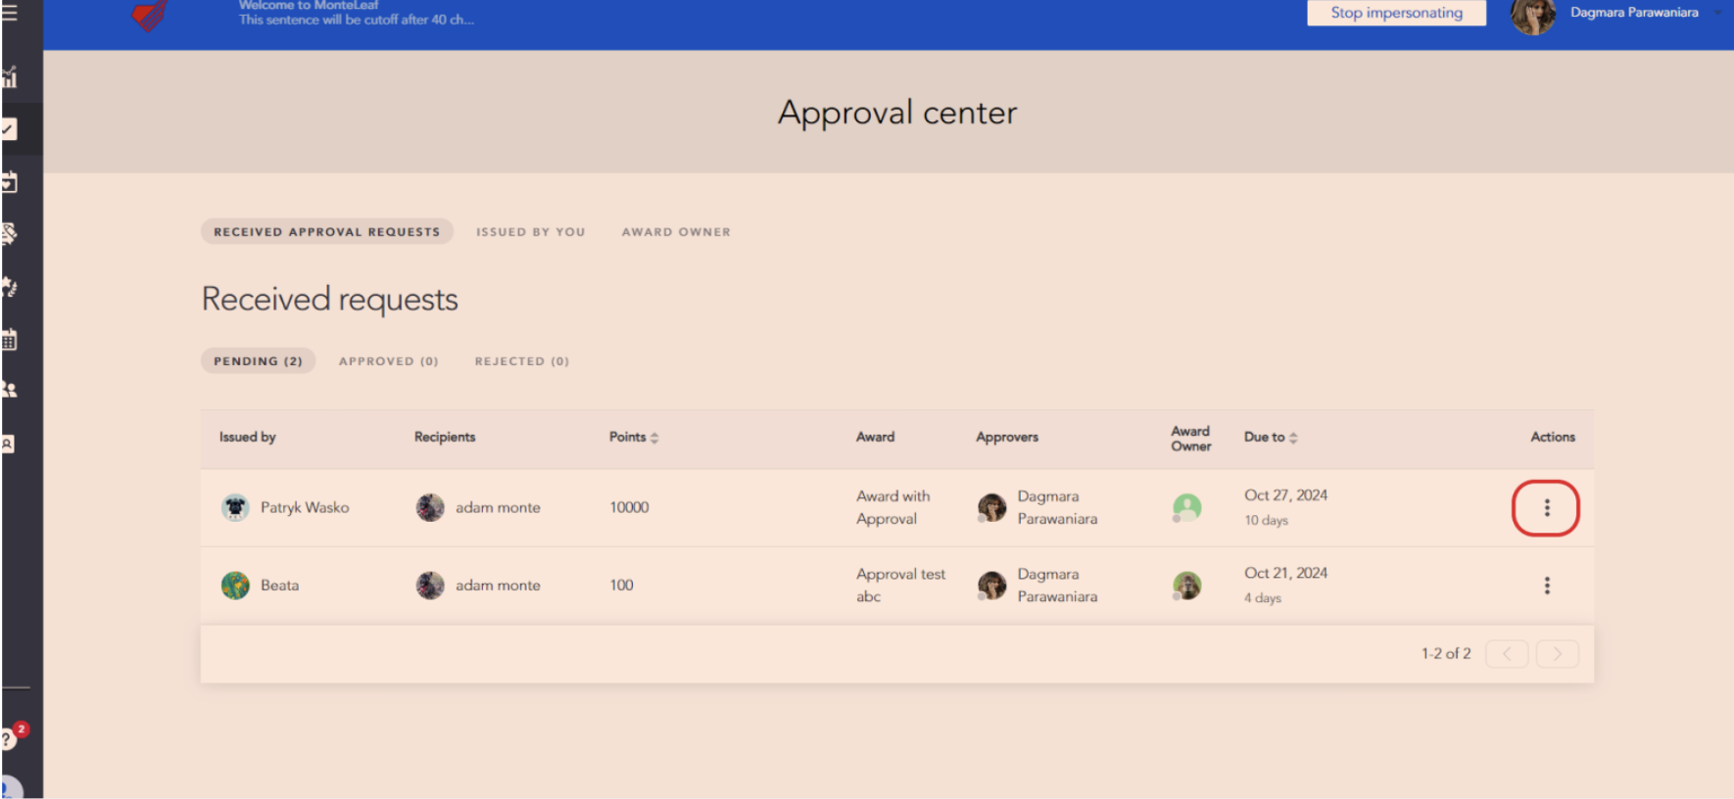1734x799 pixels.
Task: Show the Rejected (0) requests
Action: coord(521,361)
